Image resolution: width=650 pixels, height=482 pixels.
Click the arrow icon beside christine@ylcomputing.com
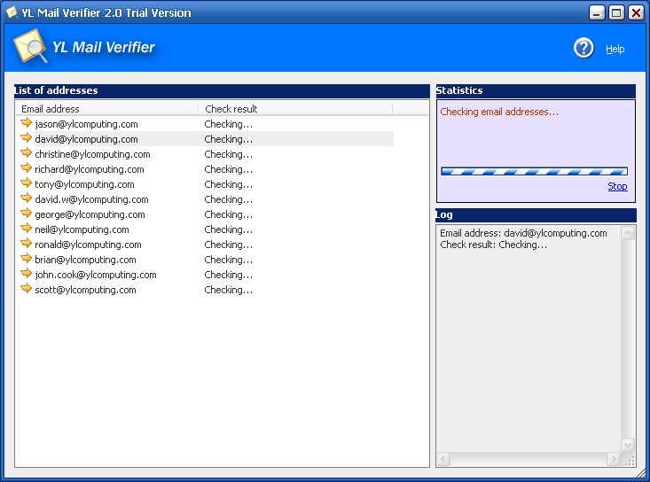(26, 153)
